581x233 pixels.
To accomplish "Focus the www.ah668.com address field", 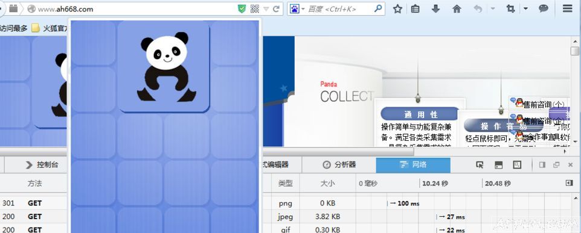I will click(137, 9).
